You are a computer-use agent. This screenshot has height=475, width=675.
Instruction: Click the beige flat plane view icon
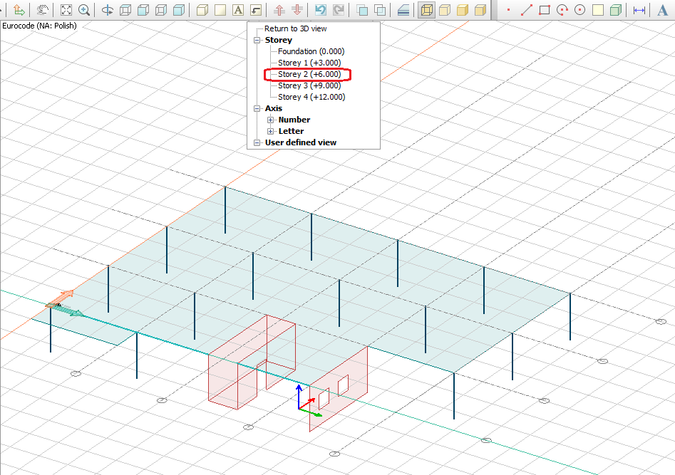[220, 10]
